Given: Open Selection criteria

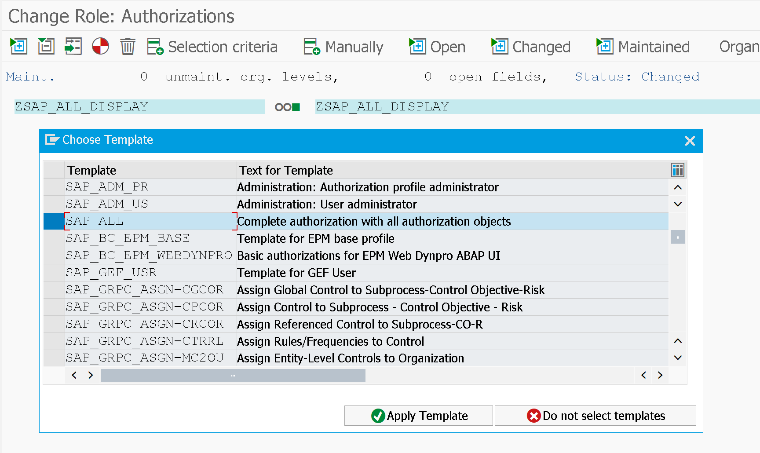Looking at the screenshot, I should click(212, 47).
